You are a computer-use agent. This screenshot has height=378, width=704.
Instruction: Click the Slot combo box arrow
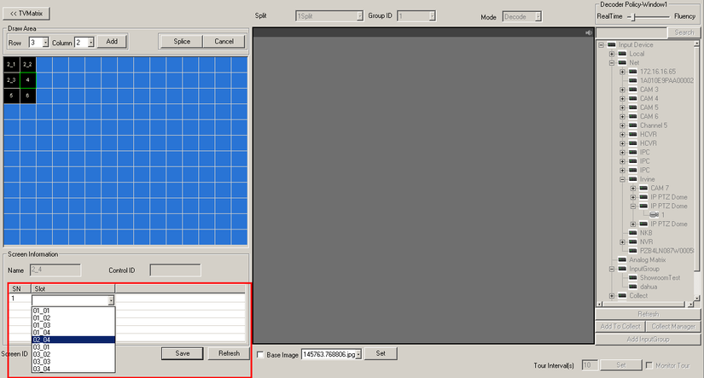tap(111, 300)
